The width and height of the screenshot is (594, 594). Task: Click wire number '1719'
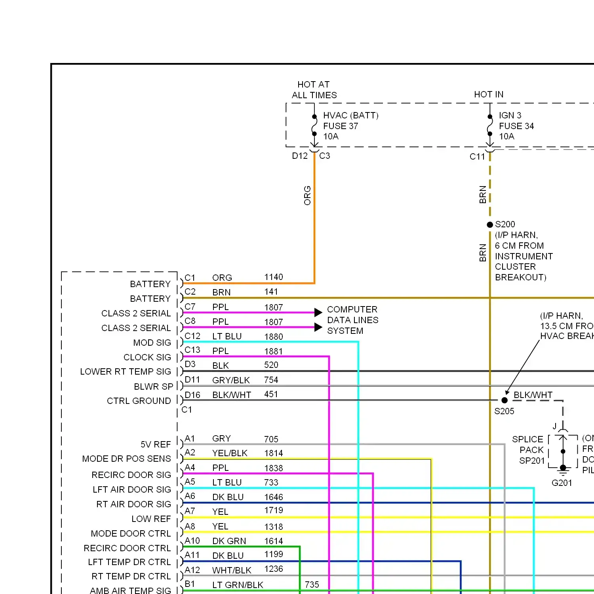tap(274, 510)
